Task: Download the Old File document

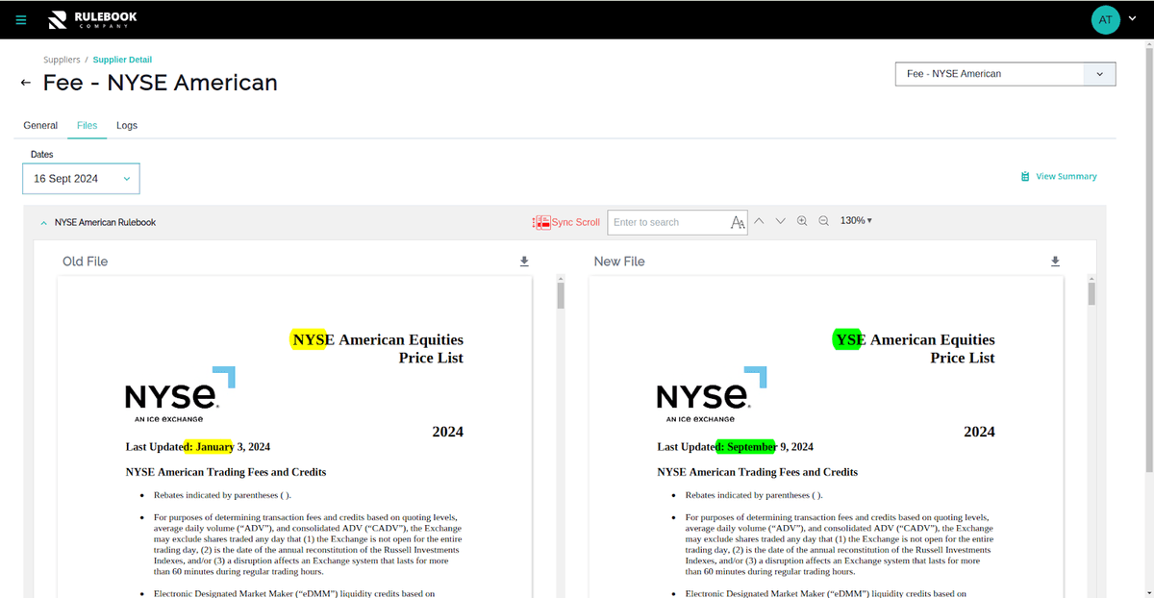Action: [524, 261]
